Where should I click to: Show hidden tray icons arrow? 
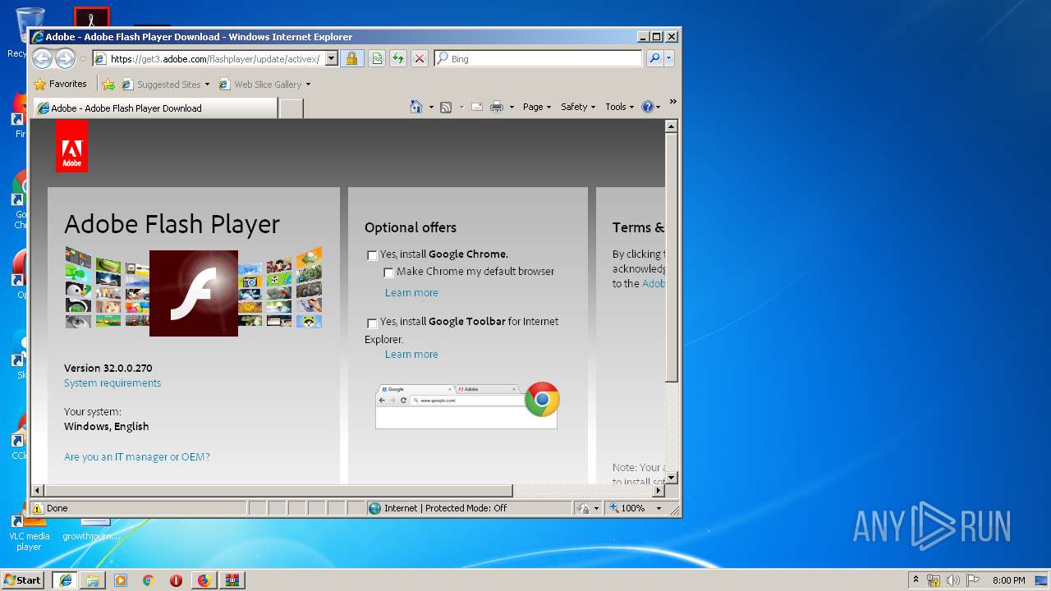916,580
